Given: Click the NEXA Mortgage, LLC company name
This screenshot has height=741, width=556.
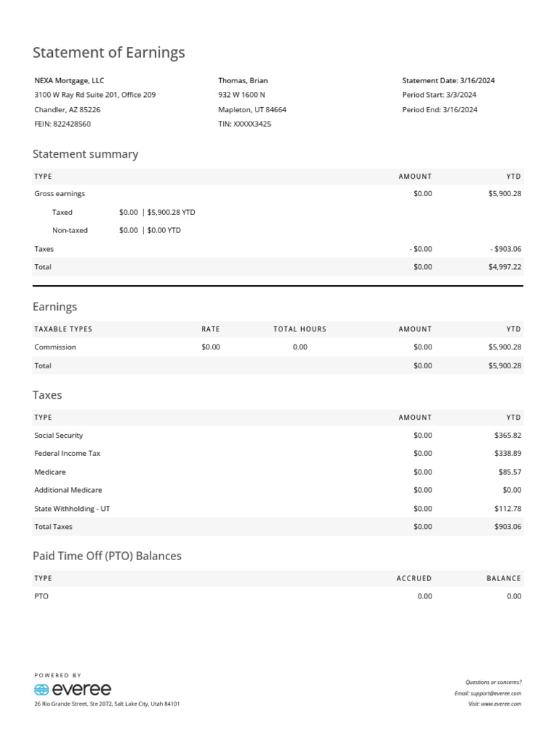Looking at the screenshot, I should click(69, 80).
